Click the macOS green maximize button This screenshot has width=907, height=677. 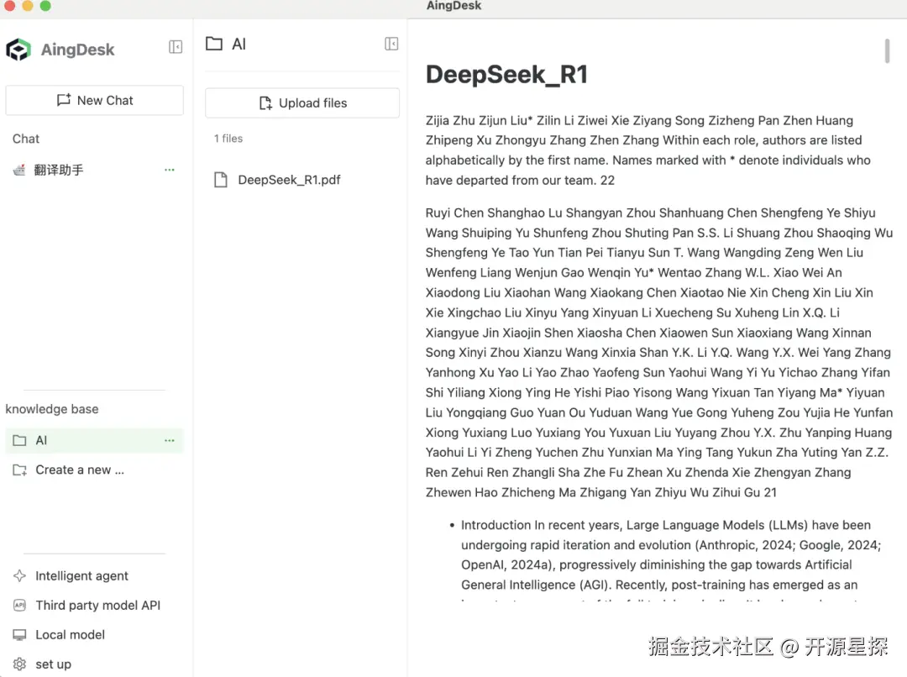[x=45, y=6]
